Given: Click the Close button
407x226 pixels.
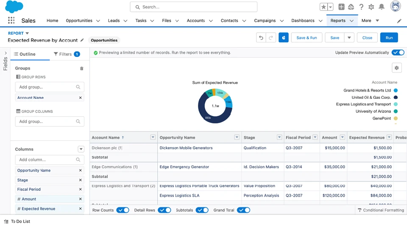Looking at the screenshot, I should tap(367, 38).
